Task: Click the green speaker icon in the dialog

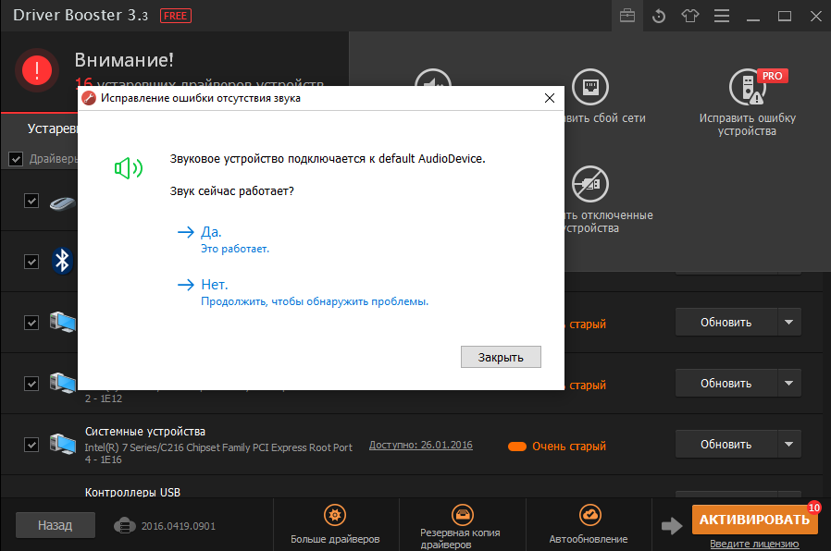Action: tap(129, 168)
